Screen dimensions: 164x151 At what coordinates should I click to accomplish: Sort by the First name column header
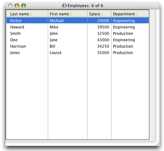pyautogui.click(x=68, y=14)
